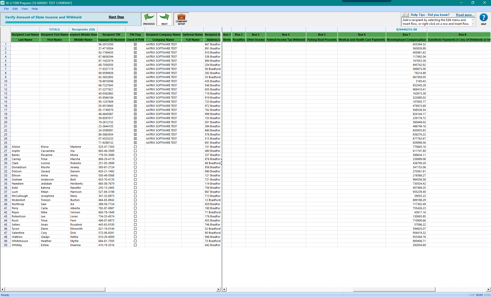Open the View menu
491x297 pixels.
pyautogui.click(x=25, y=9)
